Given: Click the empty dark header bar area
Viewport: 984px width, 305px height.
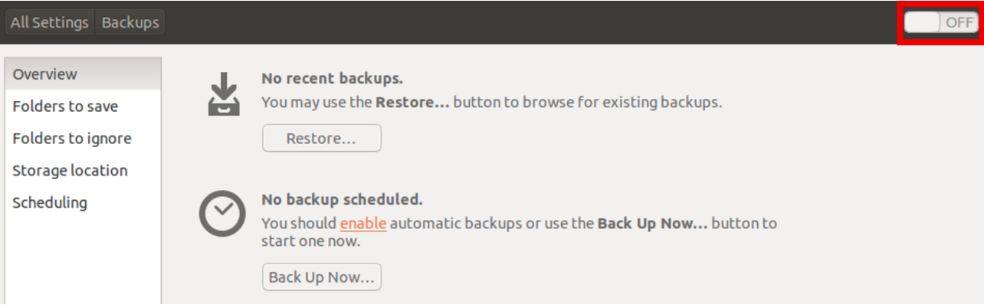Looking at the screenshot, I should click(x=529, y=22).
